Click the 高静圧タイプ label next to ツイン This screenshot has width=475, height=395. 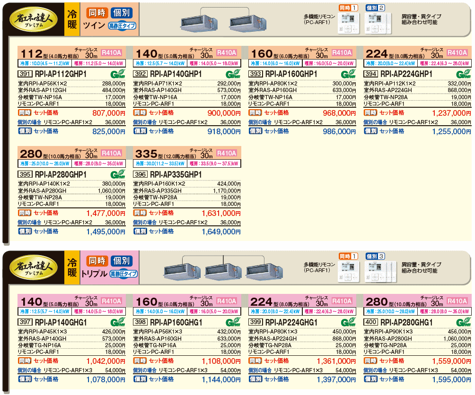point(122,26)
